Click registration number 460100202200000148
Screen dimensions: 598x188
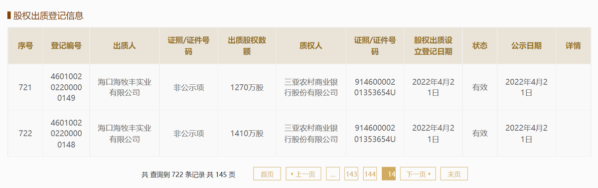66,133
